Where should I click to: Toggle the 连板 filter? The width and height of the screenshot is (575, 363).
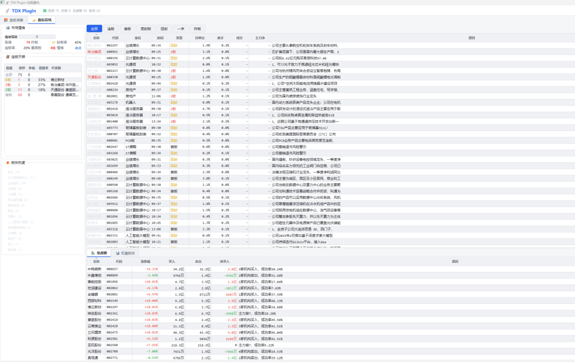pyautogui.click(x=111, y=29)
